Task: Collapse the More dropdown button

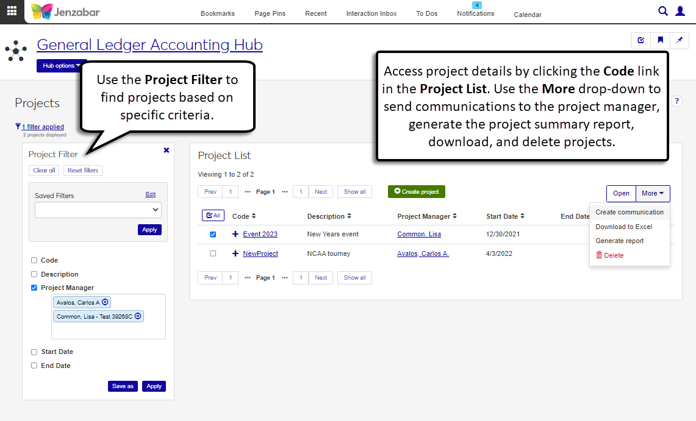Action: (x=653, y=193)
